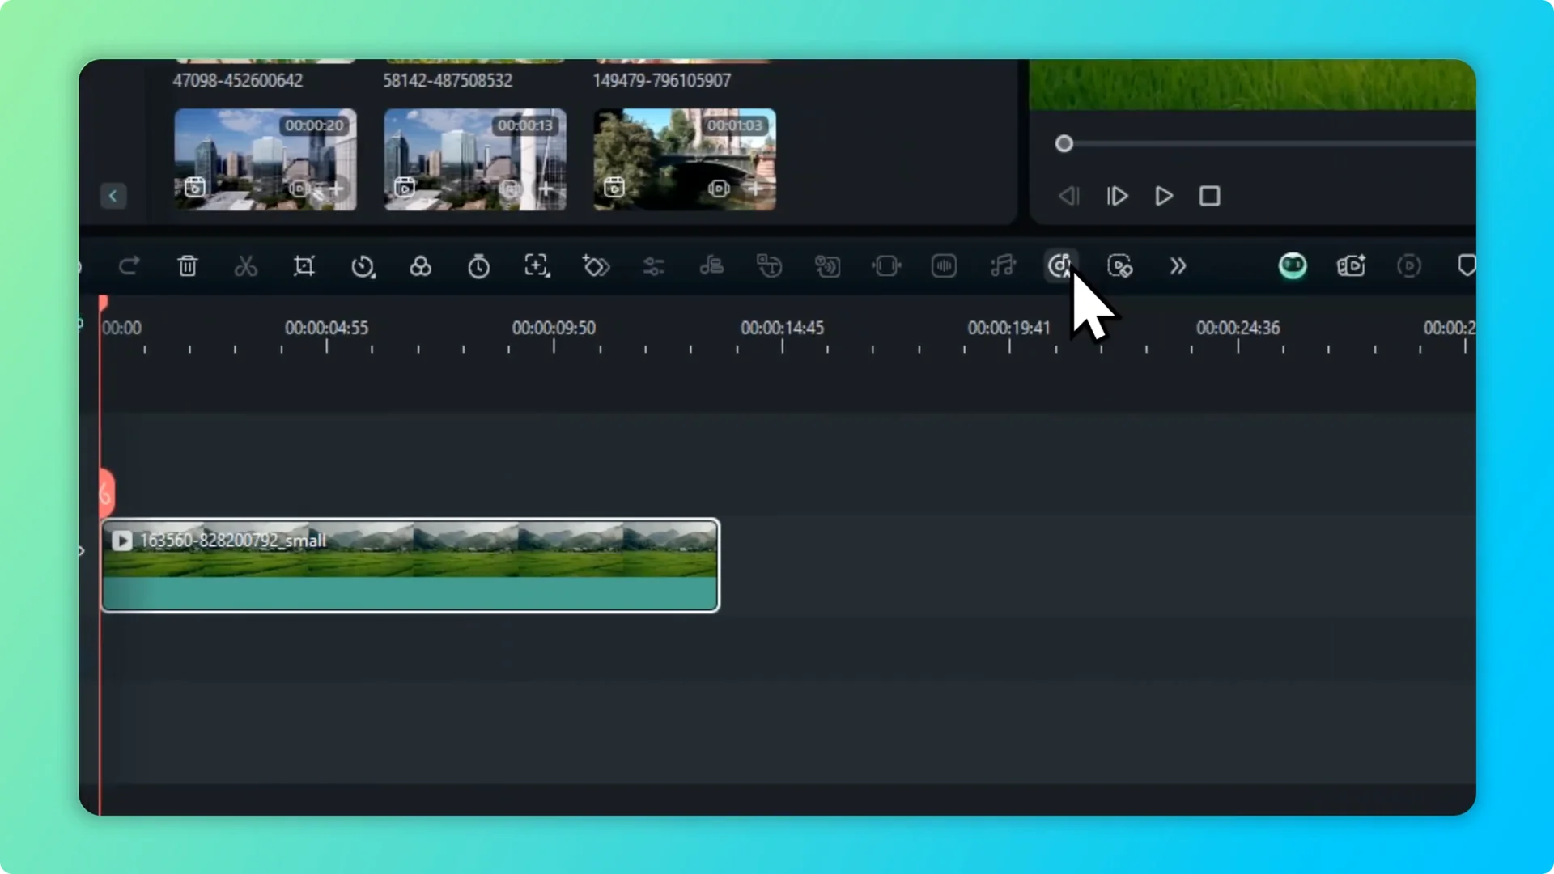Click the audio waveform tool icon
The width and height of the screenshot is (1554, 874).
(944, 265)
